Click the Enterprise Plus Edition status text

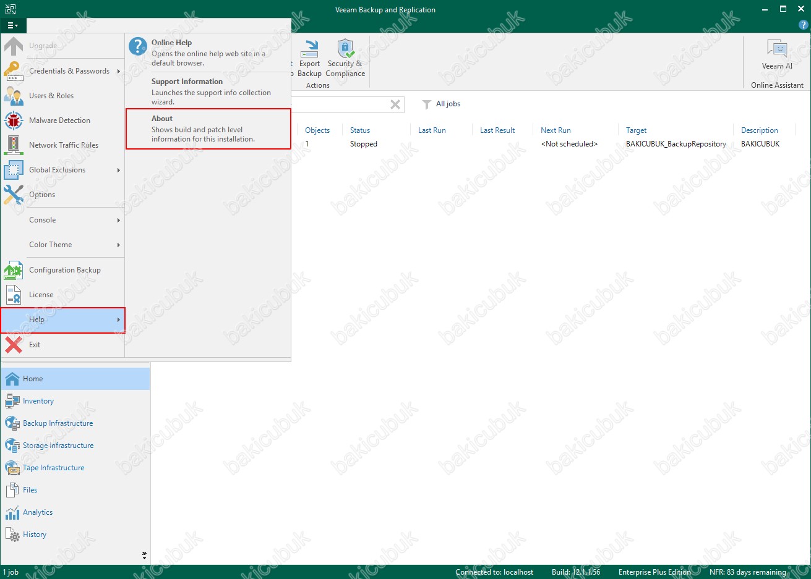click(x=654, y=572)
